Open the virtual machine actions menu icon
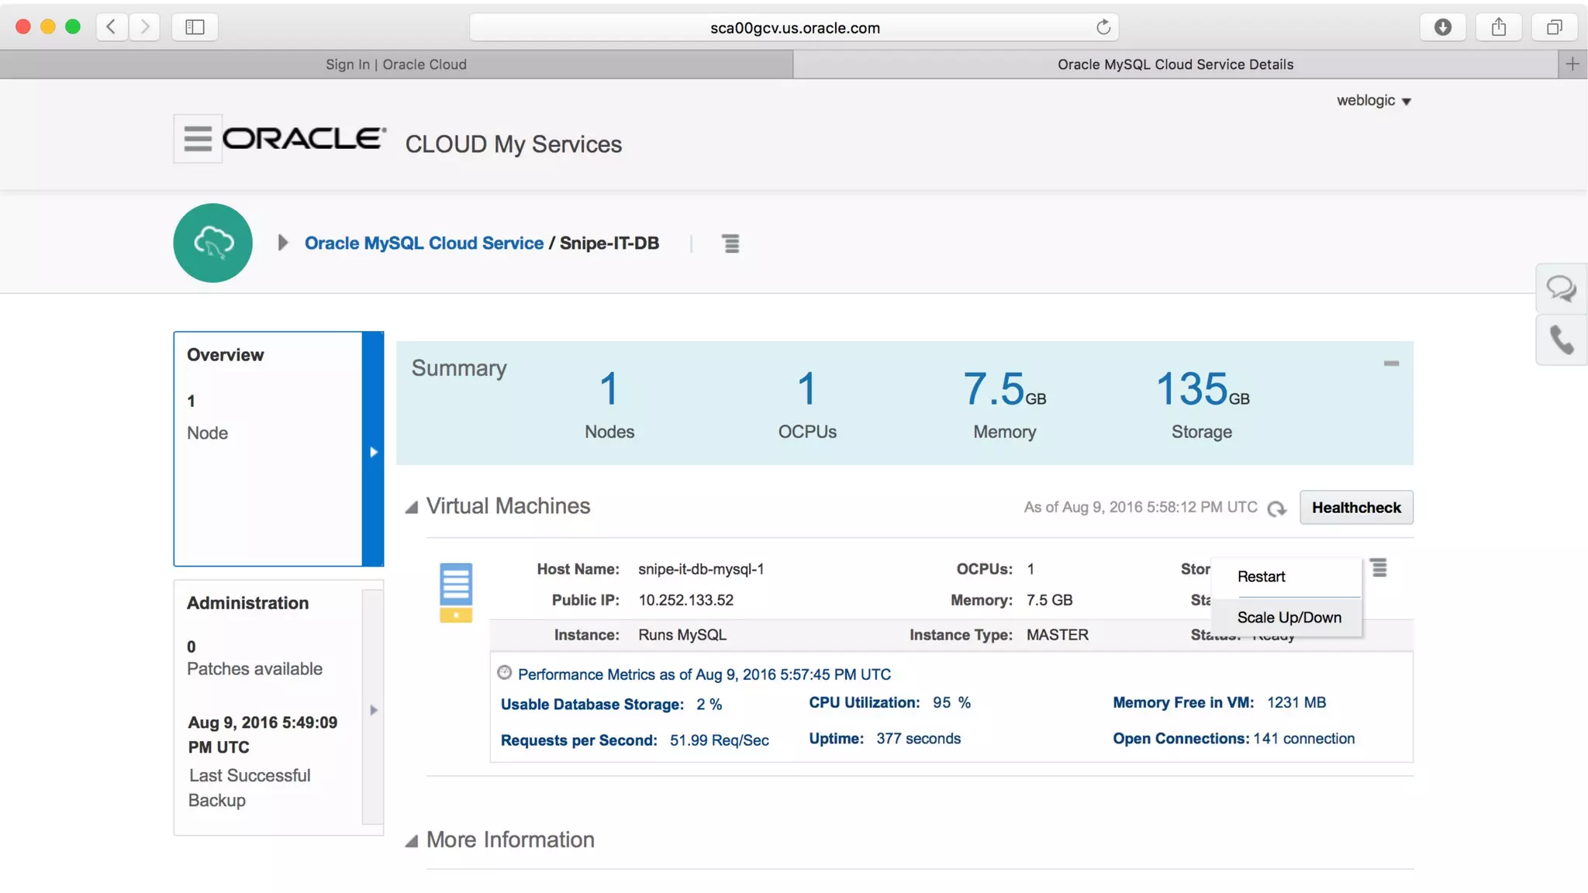This screenshot has width=1588, height=893. coord(1379,568)
